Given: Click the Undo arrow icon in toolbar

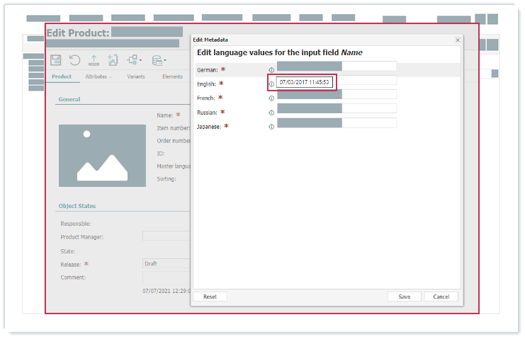Looking at the screenshot, I should point(74,61).
